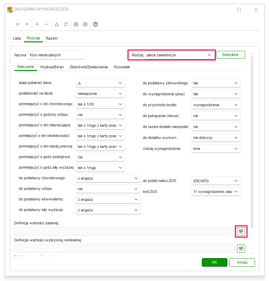Viewport: 269px width, 281px height.
Task: Open pomniejszyć o dni nieobj.umową dropdown
Action: click(x=100, y=146)
